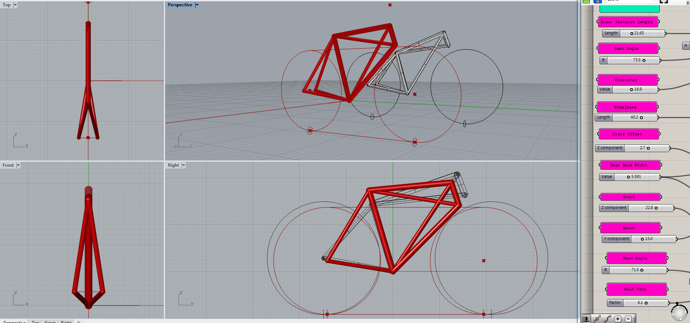Select the 'Wheelbase' magenta panel
This screenshot has height=323, width=690.
point(627,107)
